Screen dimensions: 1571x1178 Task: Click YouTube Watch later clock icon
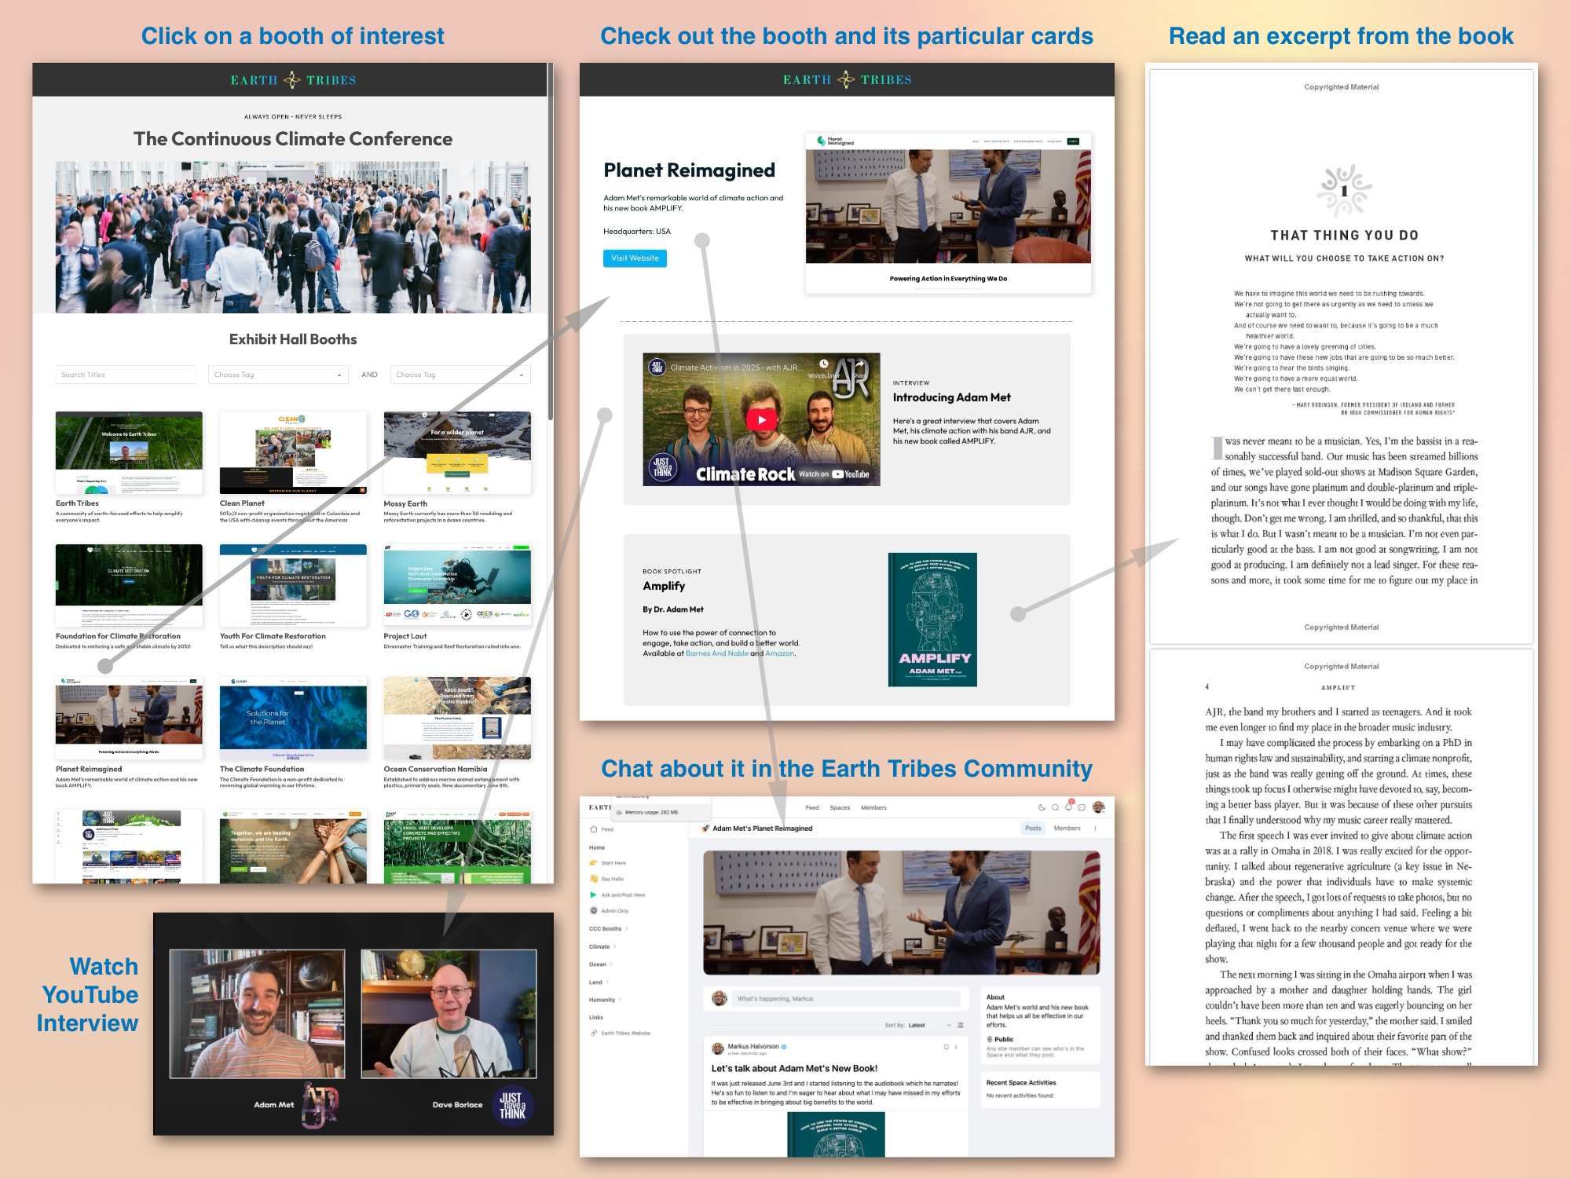[x=823, y=364]
